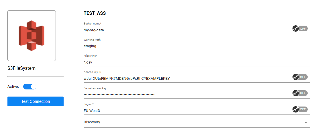Click the Access key ID value
Viewport: 320px width, 137px height.
(x=127, y=78)
